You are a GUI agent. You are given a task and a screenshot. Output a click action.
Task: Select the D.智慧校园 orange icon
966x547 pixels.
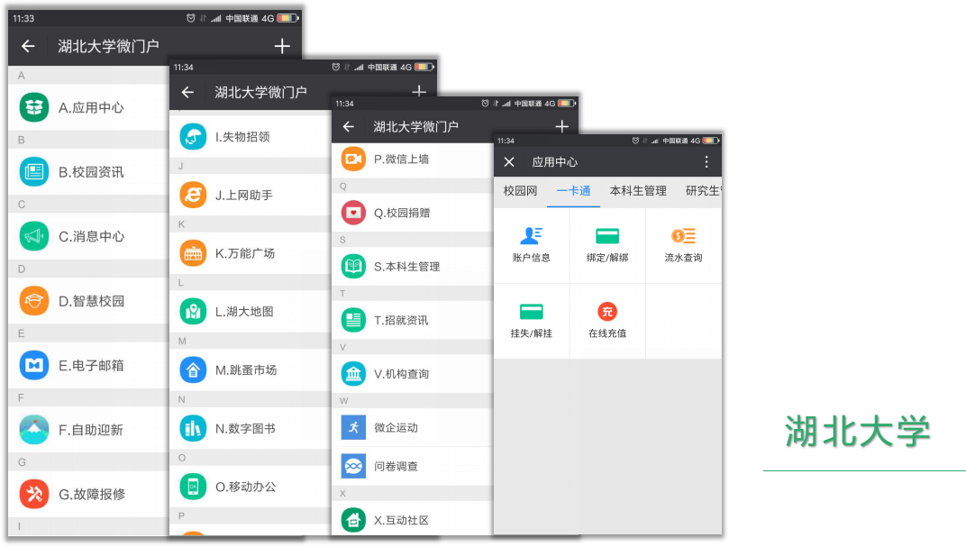34,301
